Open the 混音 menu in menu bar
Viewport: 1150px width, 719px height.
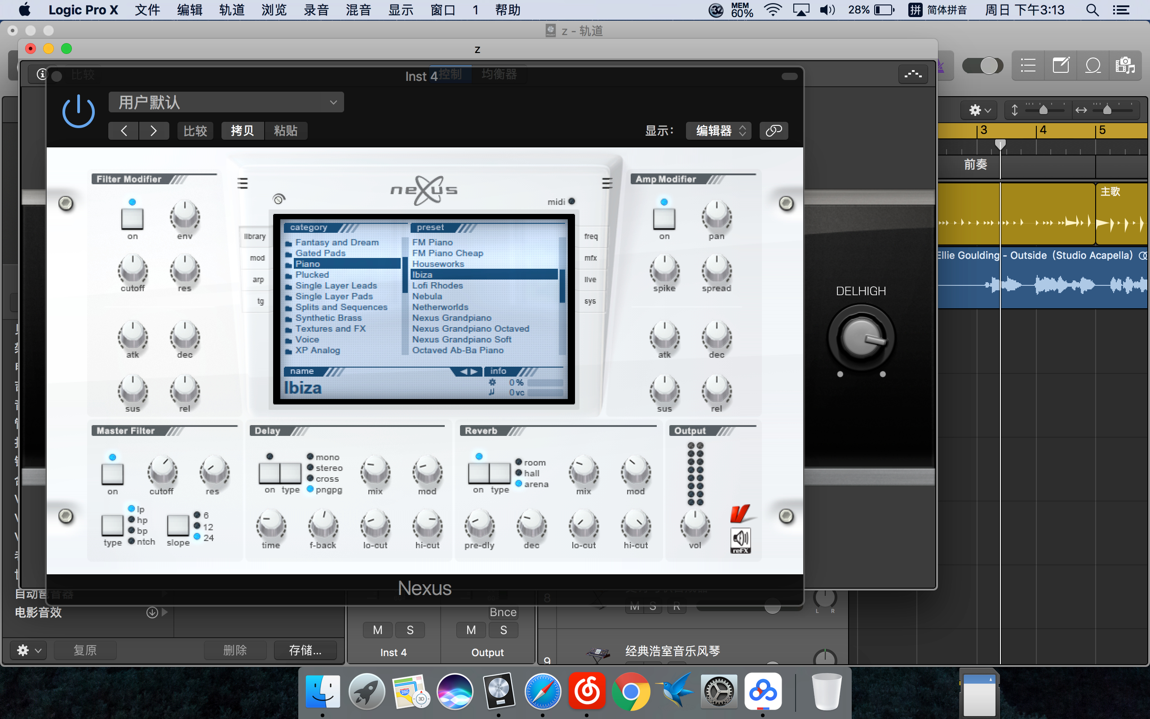(x=358, y=10)
